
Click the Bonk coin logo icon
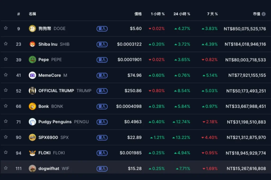coord(32,106)
